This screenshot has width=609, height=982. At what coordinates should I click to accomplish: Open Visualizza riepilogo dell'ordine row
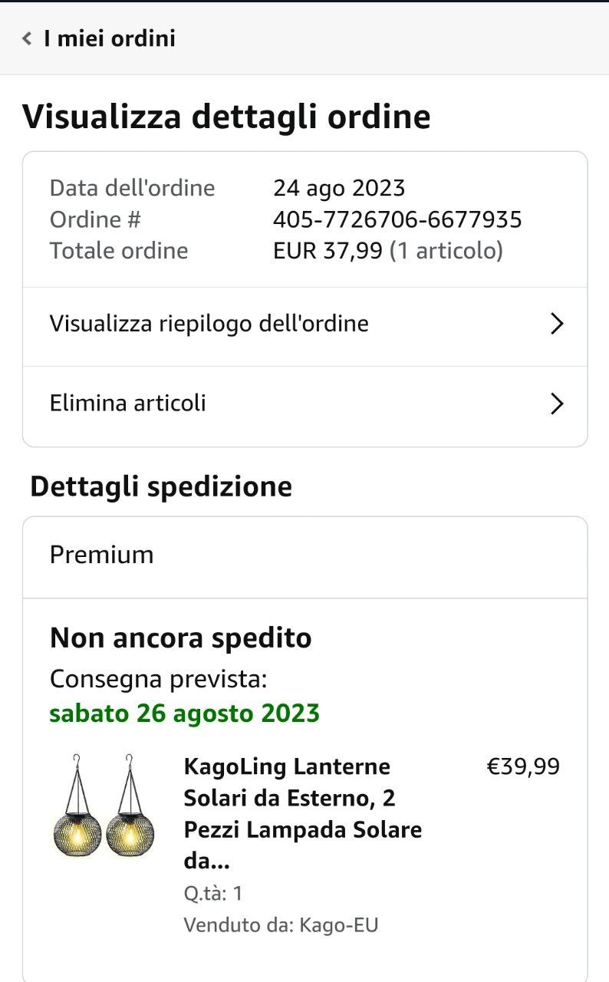click(209, 324)
